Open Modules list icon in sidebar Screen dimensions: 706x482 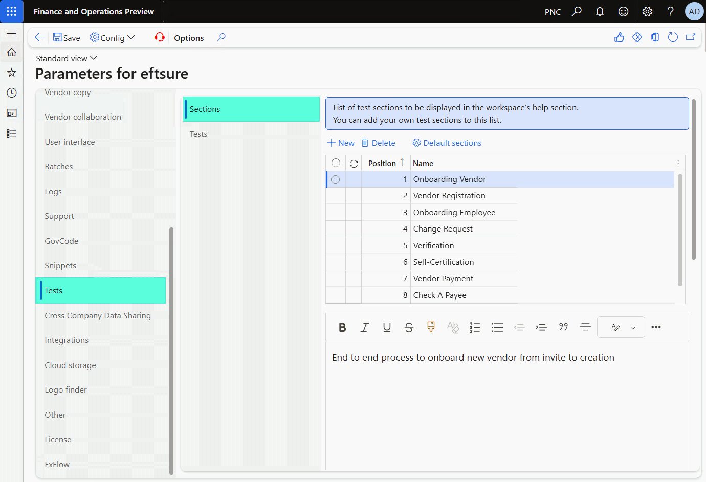point(11,133)
